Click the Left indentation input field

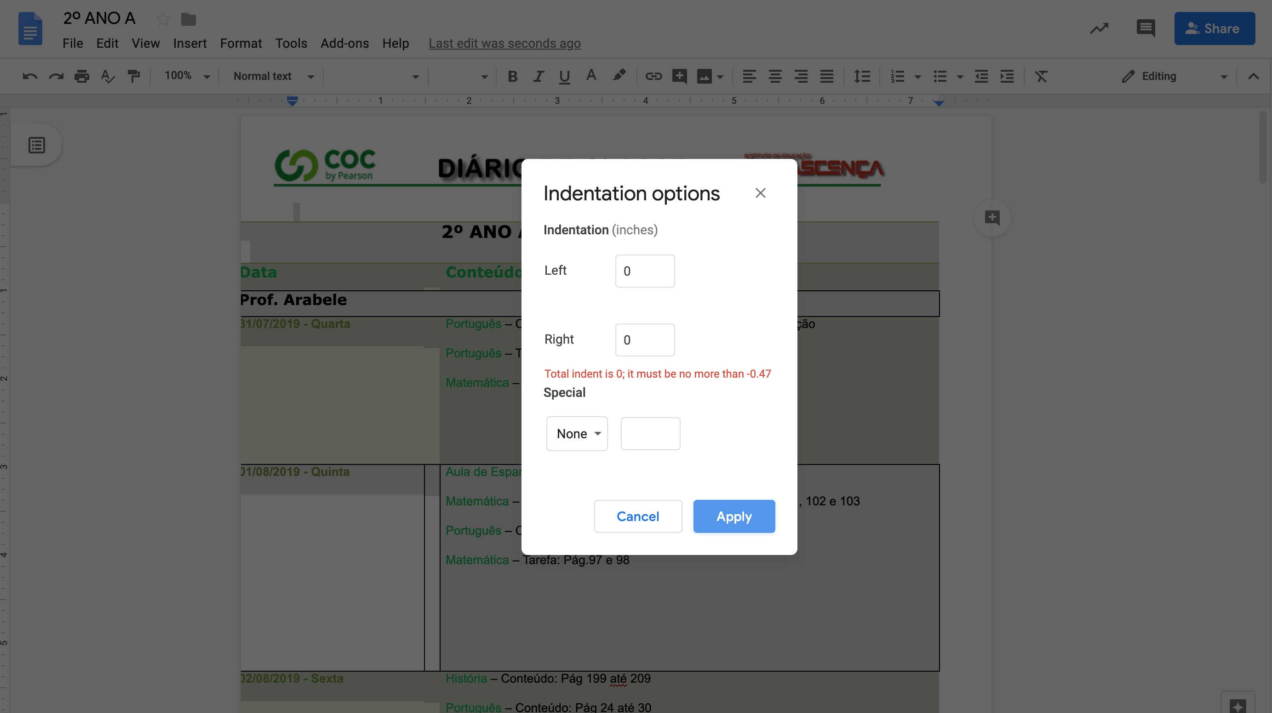(x=644, y=271)
